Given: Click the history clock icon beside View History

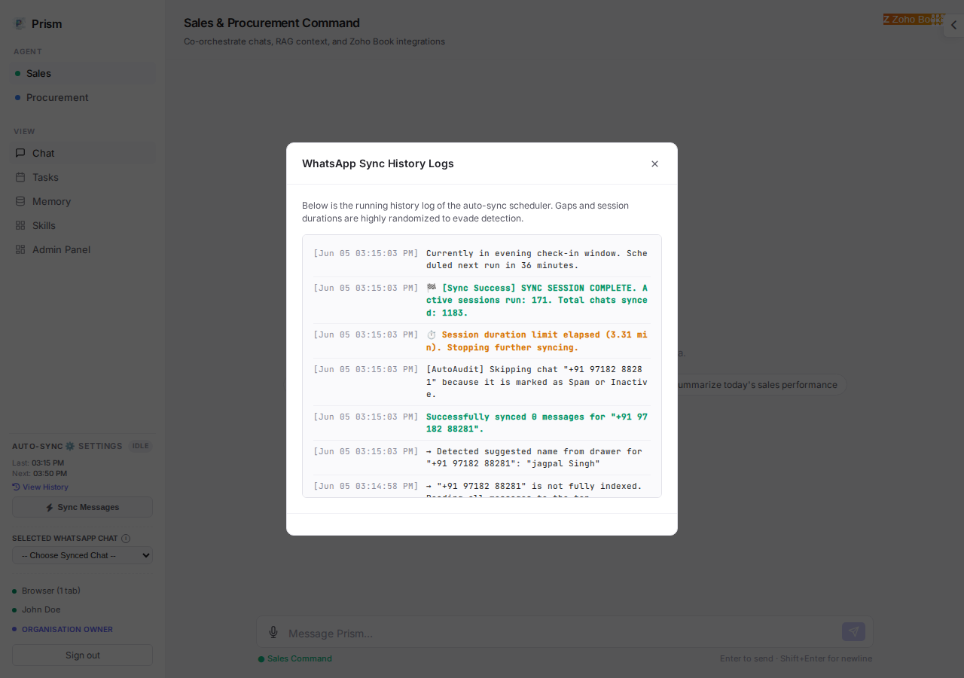Looking at the screenshot, I should [17, 487].
